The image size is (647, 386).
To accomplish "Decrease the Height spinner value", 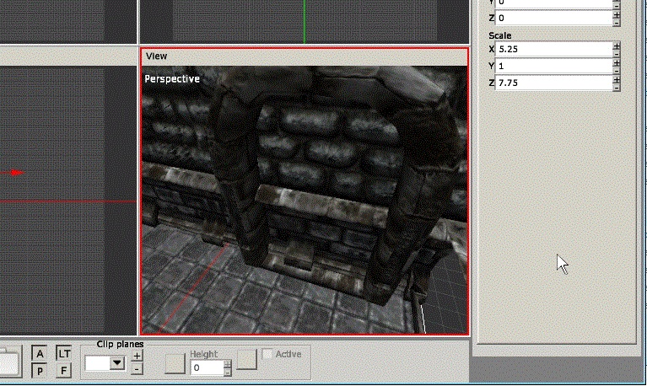I will coord(227,372).
